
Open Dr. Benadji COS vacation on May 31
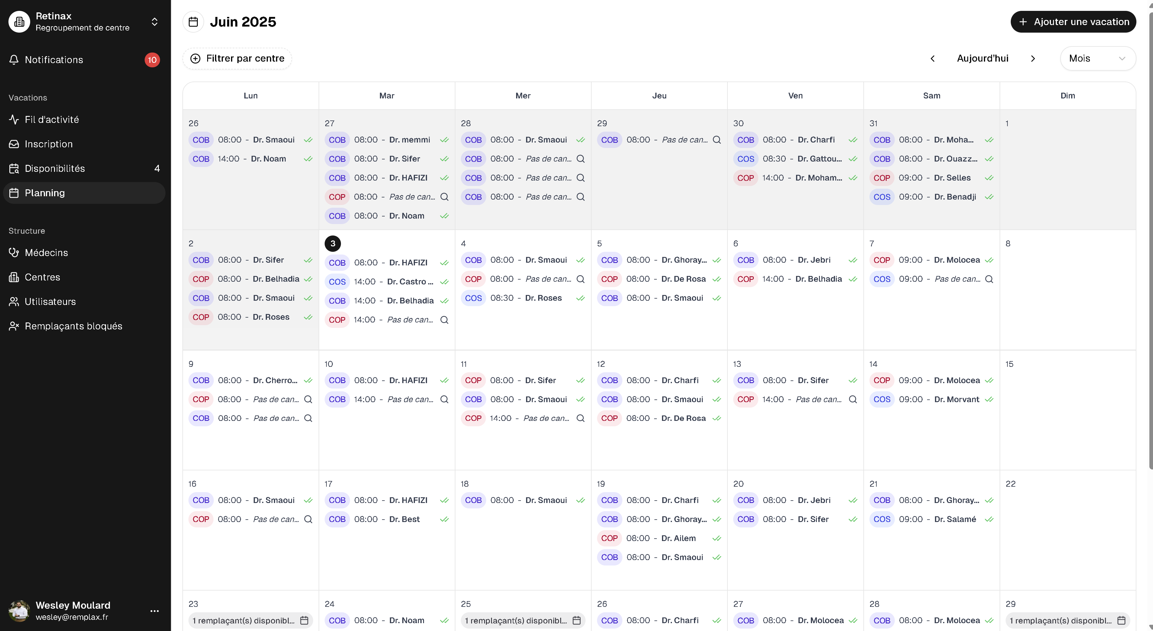click(x=931, y=197)
